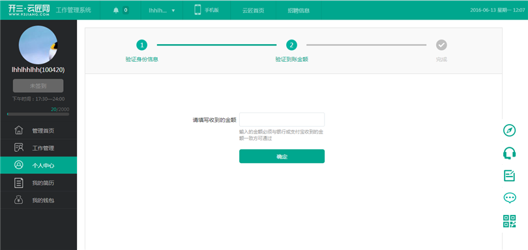
Task: Click the compass icon on right sidebar
Action: [x=510, y=131]
